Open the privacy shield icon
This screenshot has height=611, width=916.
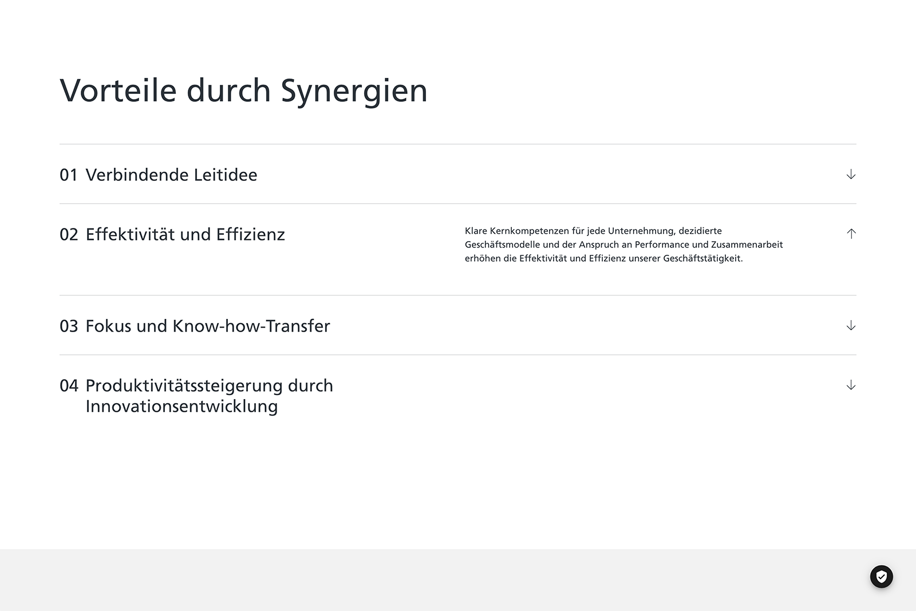881,577
